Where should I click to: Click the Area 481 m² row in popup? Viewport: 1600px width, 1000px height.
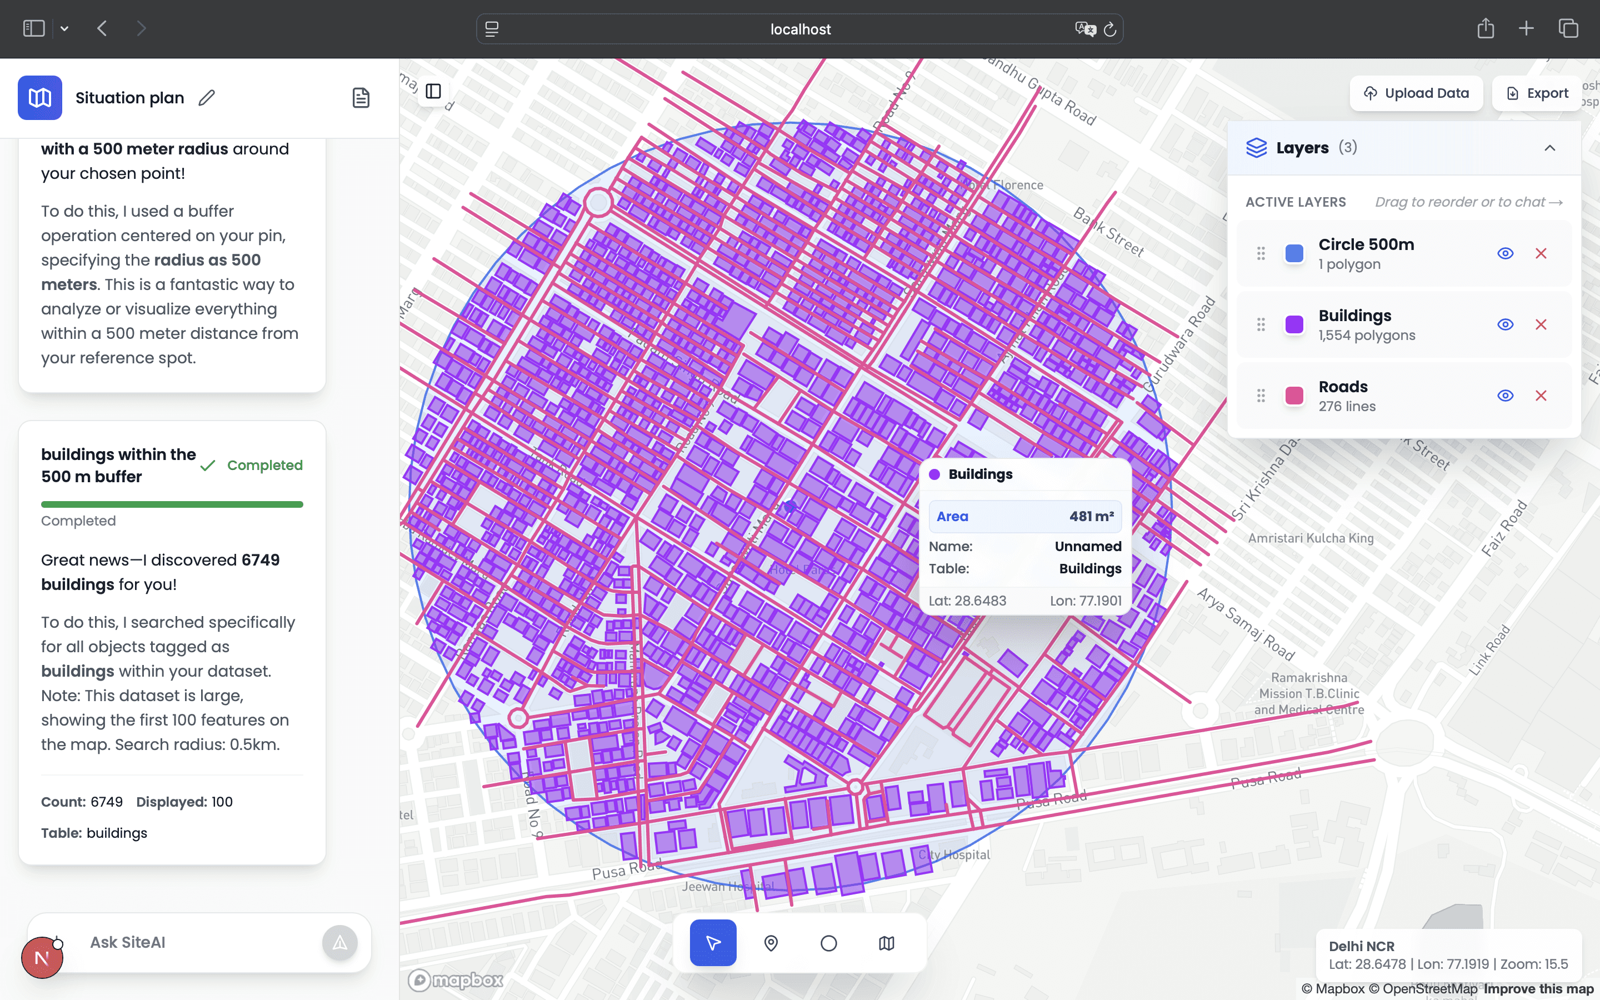pos(1025,517)
